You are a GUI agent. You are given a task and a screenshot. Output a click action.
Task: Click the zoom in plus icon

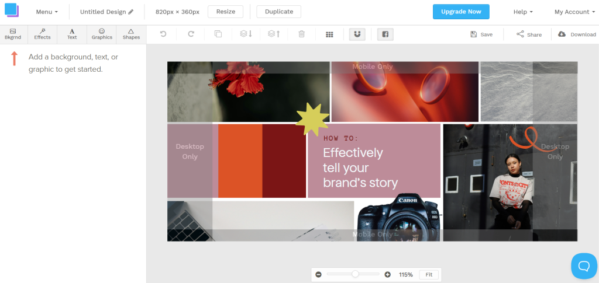(x=387, y=274)
